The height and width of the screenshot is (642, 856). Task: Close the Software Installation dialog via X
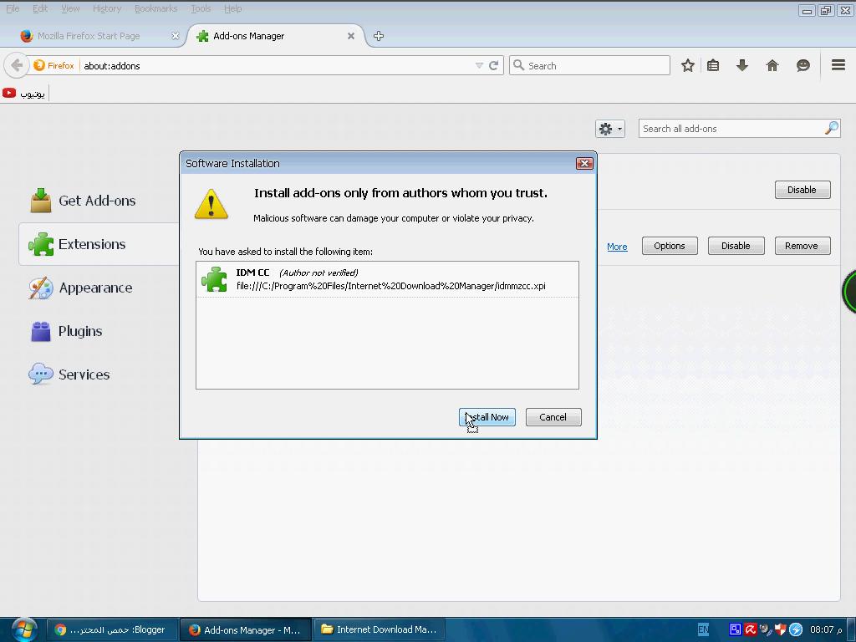click(x=584, y=163)
